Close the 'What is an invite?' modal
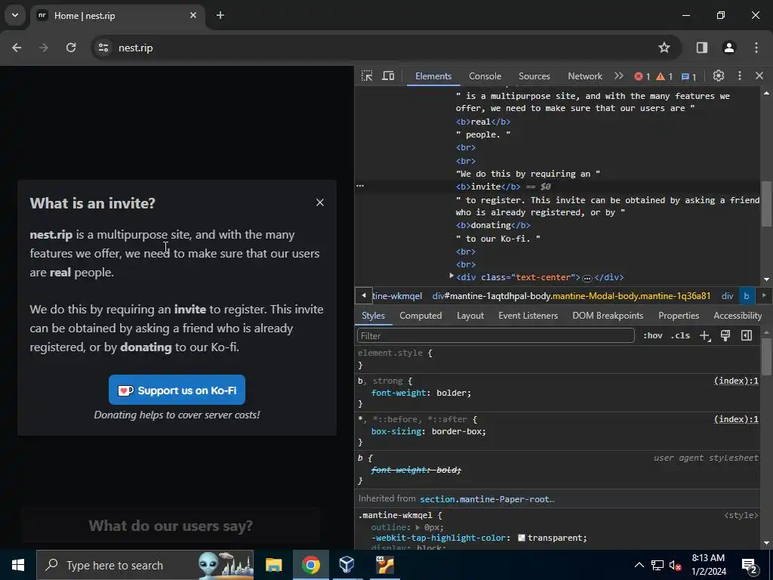This screenshot has height=580, width=773. tap(320, 202)
